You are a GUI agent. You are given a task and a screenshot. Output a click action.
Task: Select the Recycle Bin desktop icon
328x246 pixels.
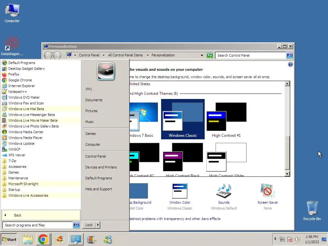click(x=312, y=210)
